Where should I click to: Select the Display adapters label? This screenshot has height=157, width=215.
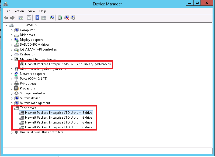coord(32,40)
